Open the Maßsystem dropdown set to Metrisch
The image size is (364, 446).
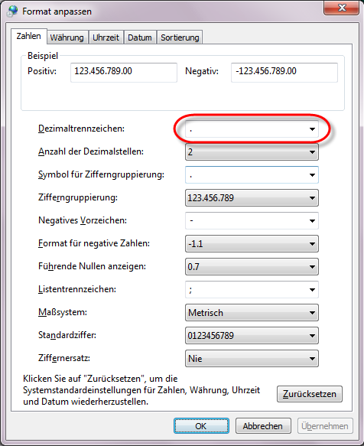pyautogui.click(x=252, y=313)
